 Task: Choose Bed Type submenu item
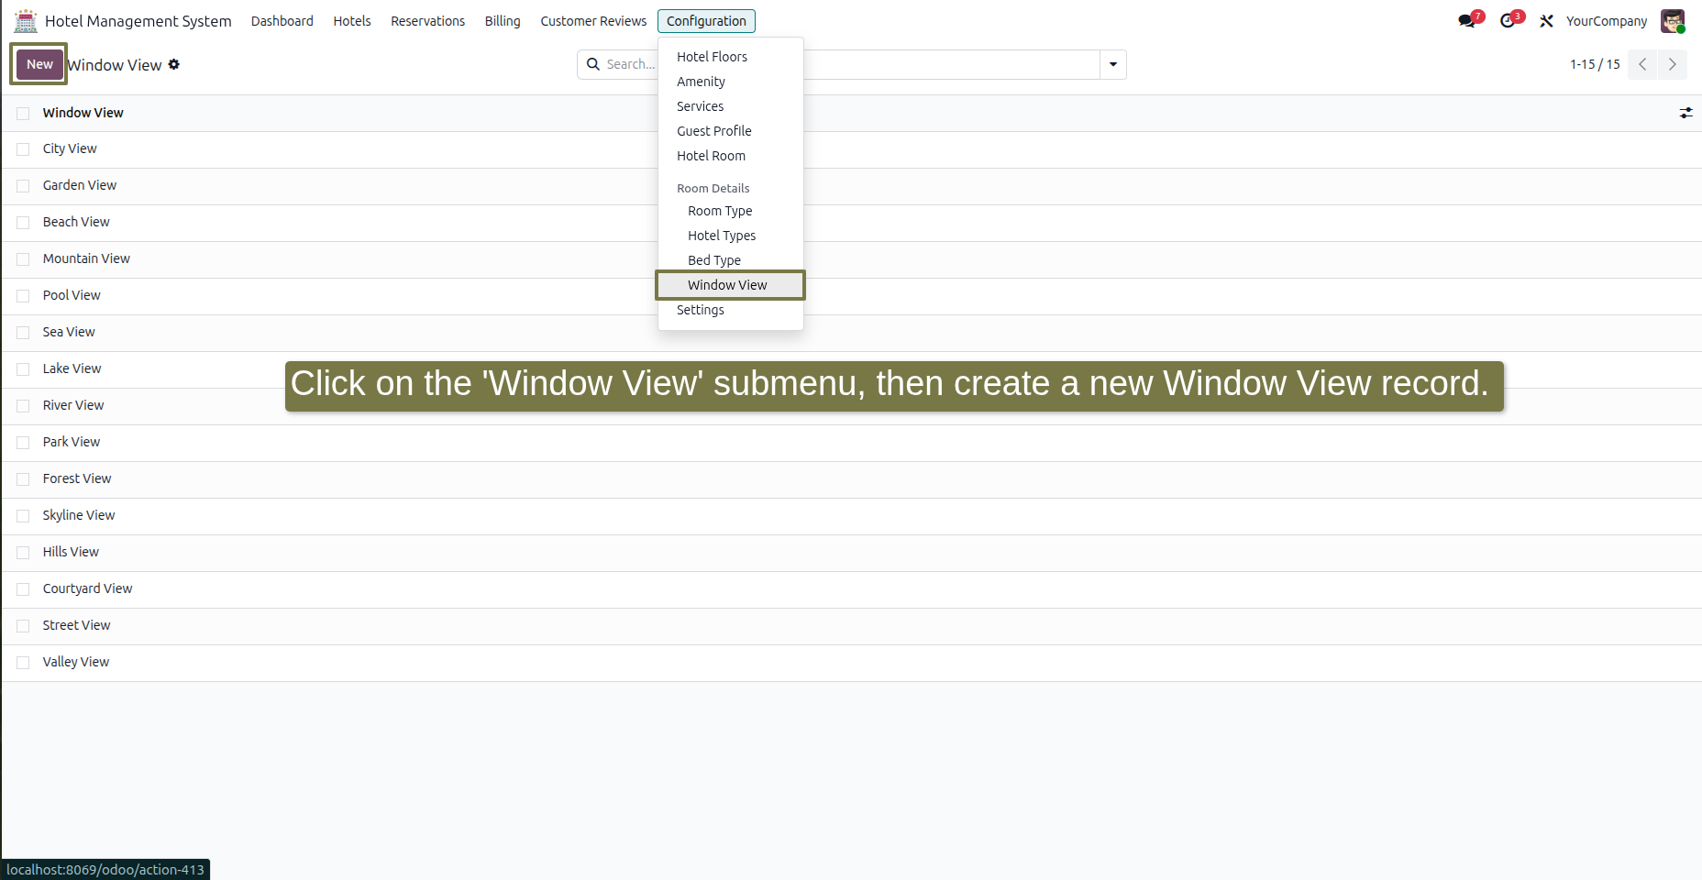tap(730, 260)
